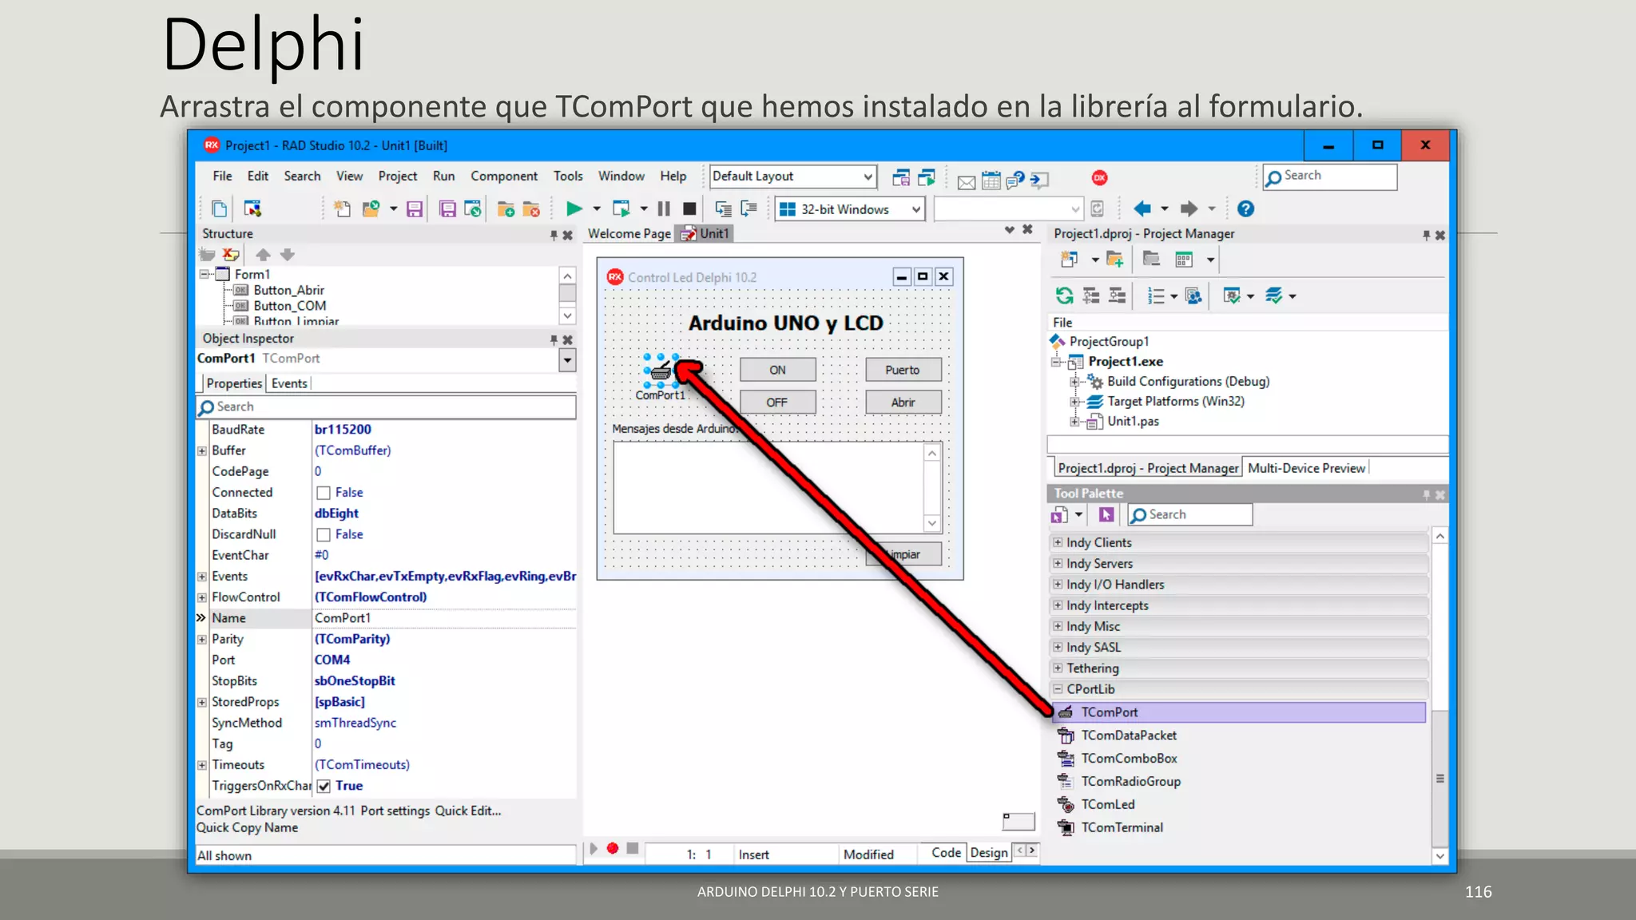Choose TComTerminal from the CPortLib palette

pos(1122,828)
